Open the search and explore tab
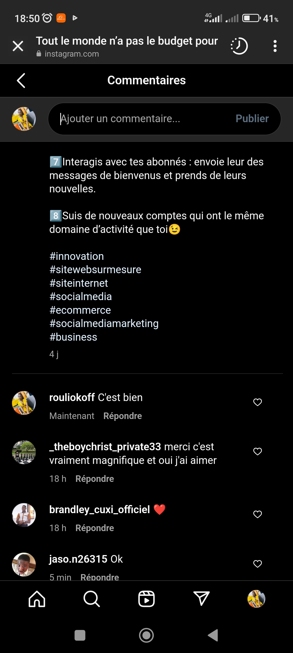 92,599
